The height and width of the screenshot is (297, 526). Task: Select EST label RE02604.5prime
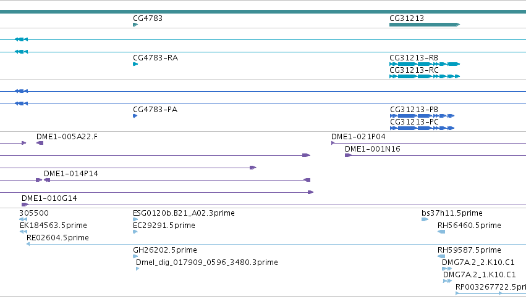[57, 238]
